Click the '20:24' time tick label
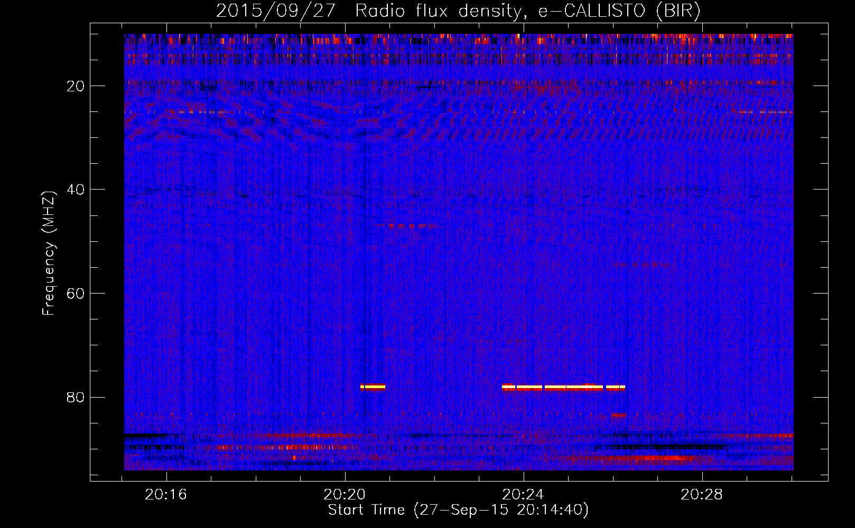 (523, 495)
